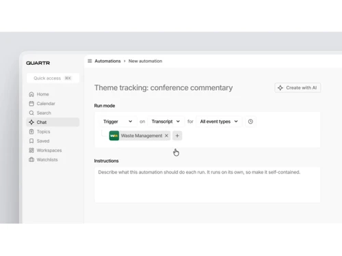Click the Waste Management chip label
The height and width of the screenshot is (256, 342).
pos(142,136)
